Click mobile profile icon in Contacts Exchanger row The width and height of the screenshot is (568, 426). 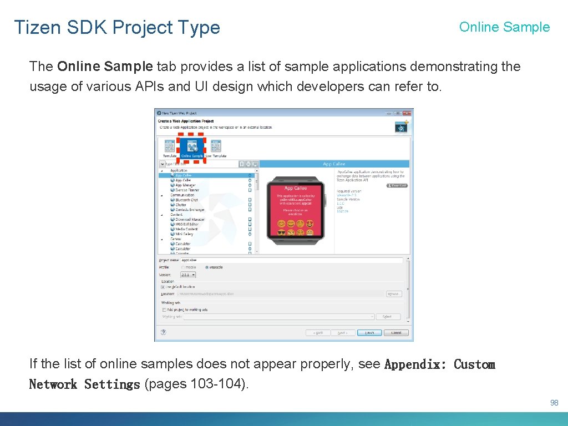[250, 209]
